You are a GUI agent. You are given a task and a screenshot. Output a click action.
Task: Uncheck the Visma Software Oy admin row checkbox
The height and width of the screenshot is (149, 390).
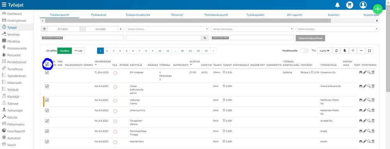point(47,86)
